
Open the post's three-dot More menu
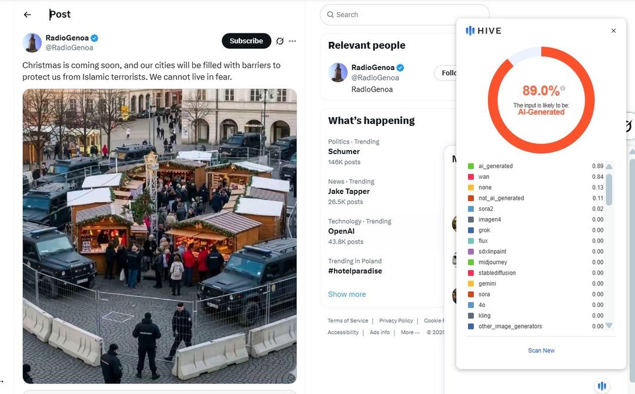click(x=292, y=41)
